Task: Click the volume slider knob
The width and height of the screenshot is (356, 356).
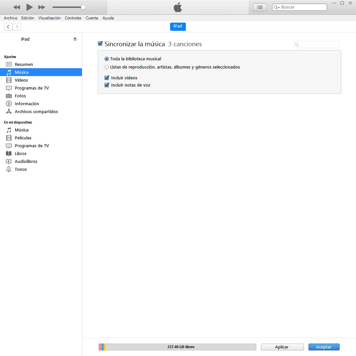Action: [x=83, y=7]
